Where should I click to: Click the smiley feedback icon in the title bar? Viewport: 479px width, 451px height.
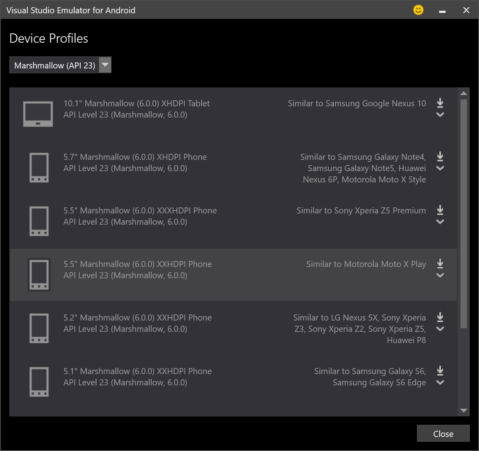[418, 10]
